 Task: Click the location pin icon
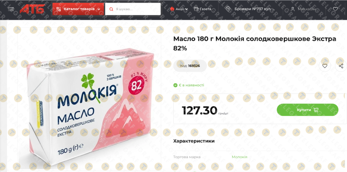point(228,9)
